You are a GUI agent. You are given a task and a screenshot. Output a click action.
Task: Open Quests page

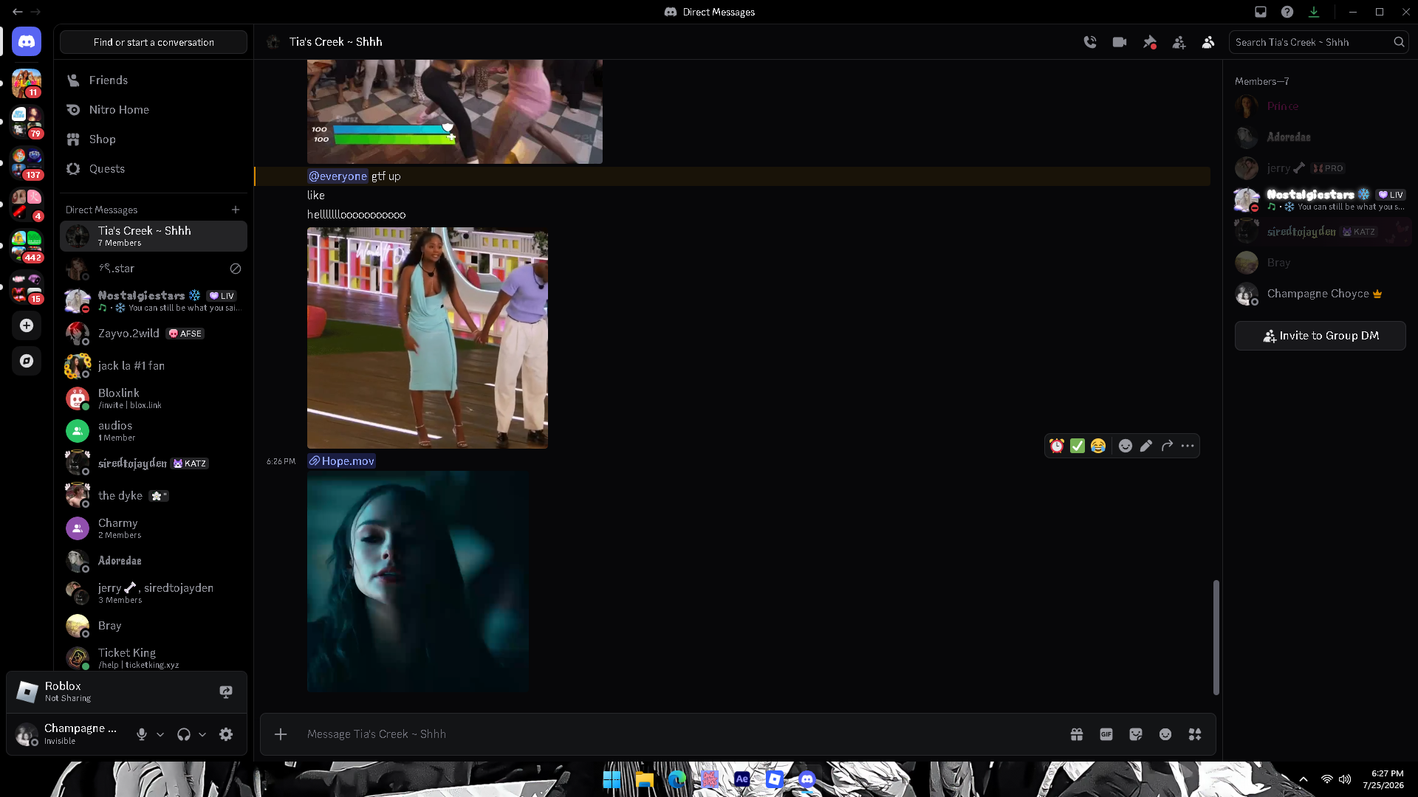pyautogui.click(x=154, y=169)
